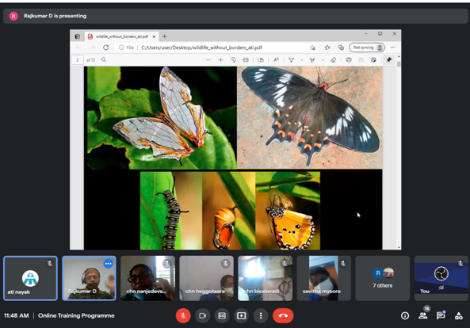Click the Edge back navigation arrow
The image size is (470, 328).
click(78, 48)
